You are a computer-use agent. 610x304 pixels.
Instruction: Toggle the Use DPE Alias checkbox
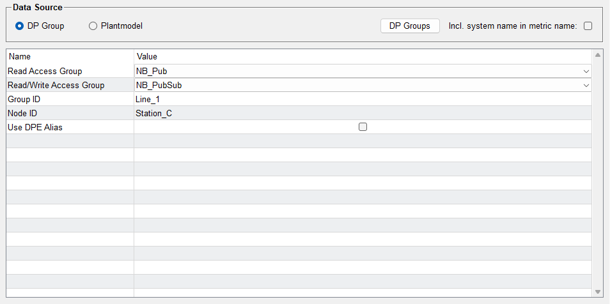(363, 127)
